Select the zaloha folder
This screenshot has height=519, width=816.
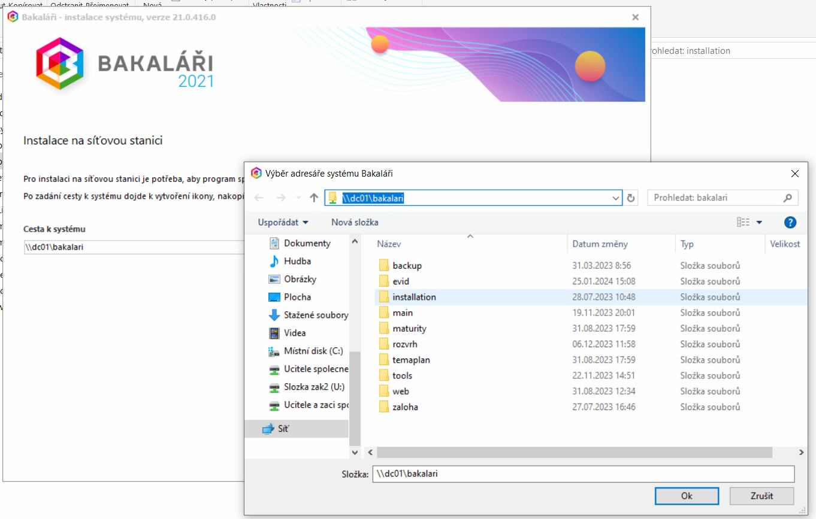405,407
